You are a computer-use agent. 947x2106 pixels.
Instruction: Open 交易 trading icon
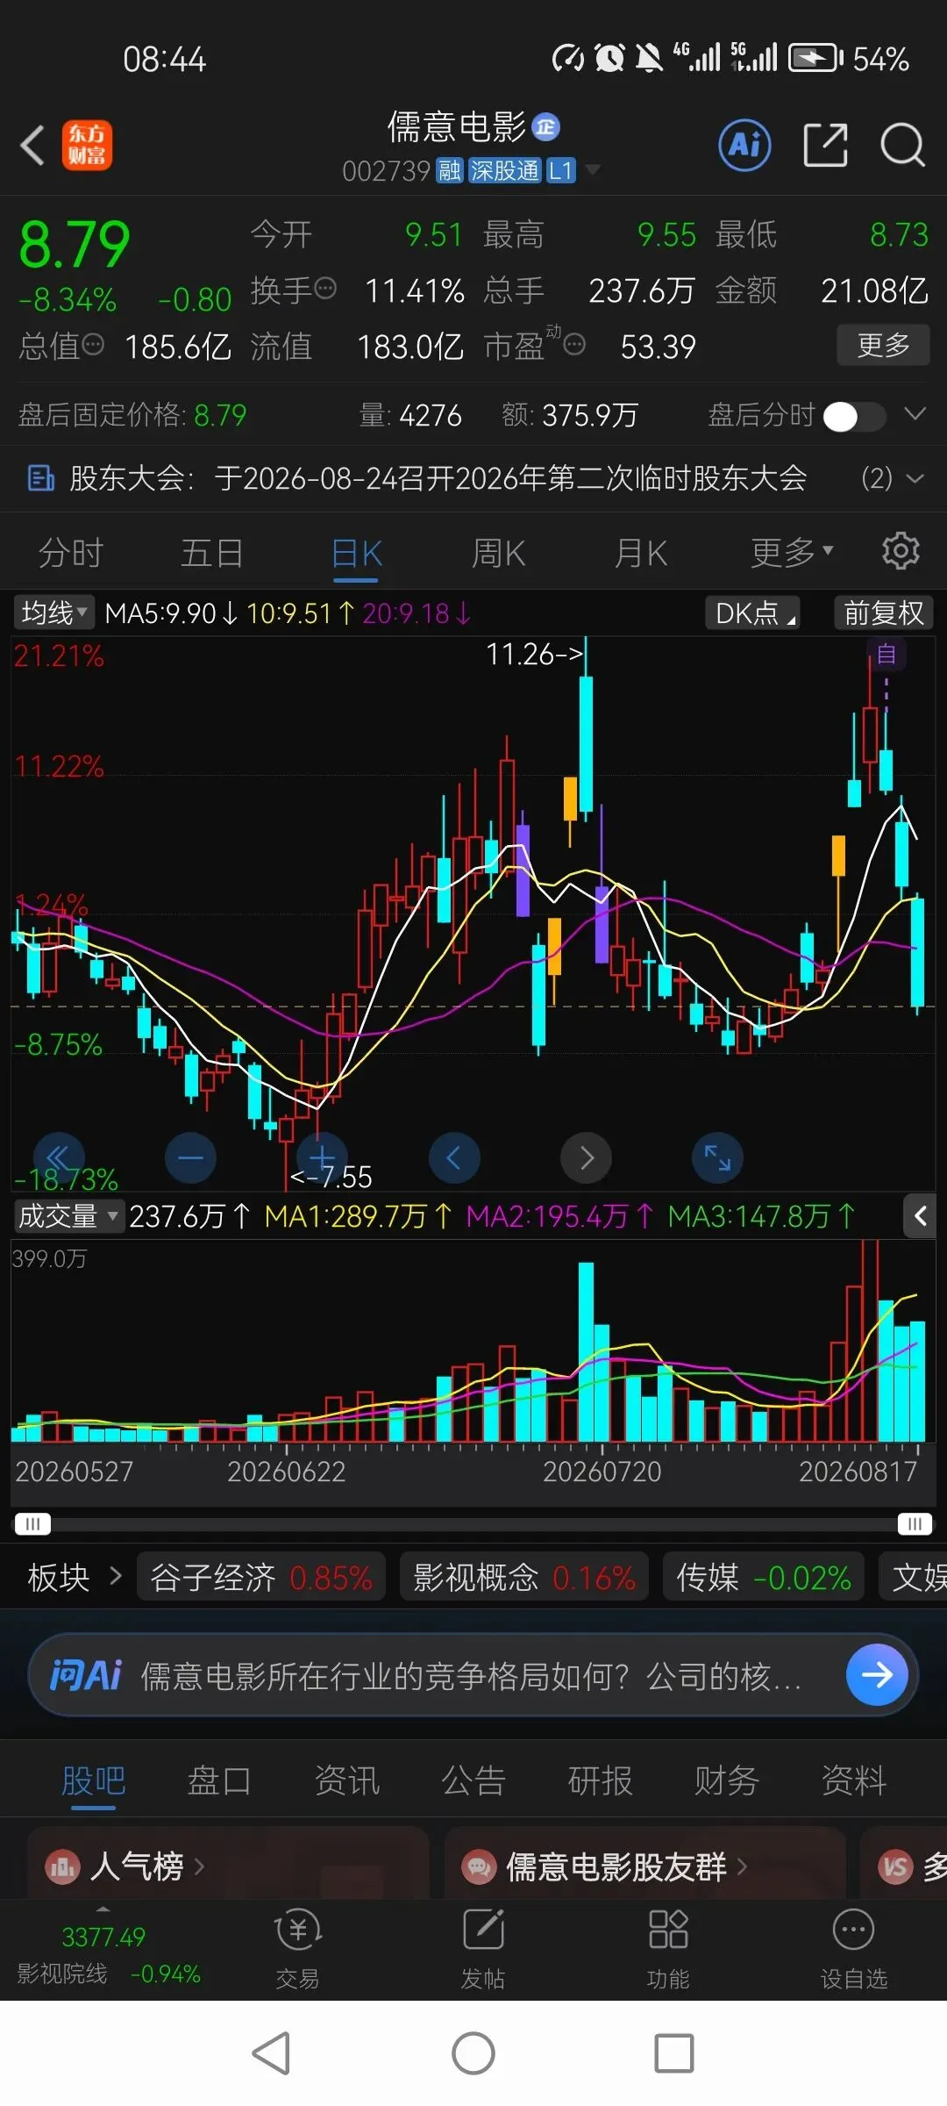[x=298, y=1950]
